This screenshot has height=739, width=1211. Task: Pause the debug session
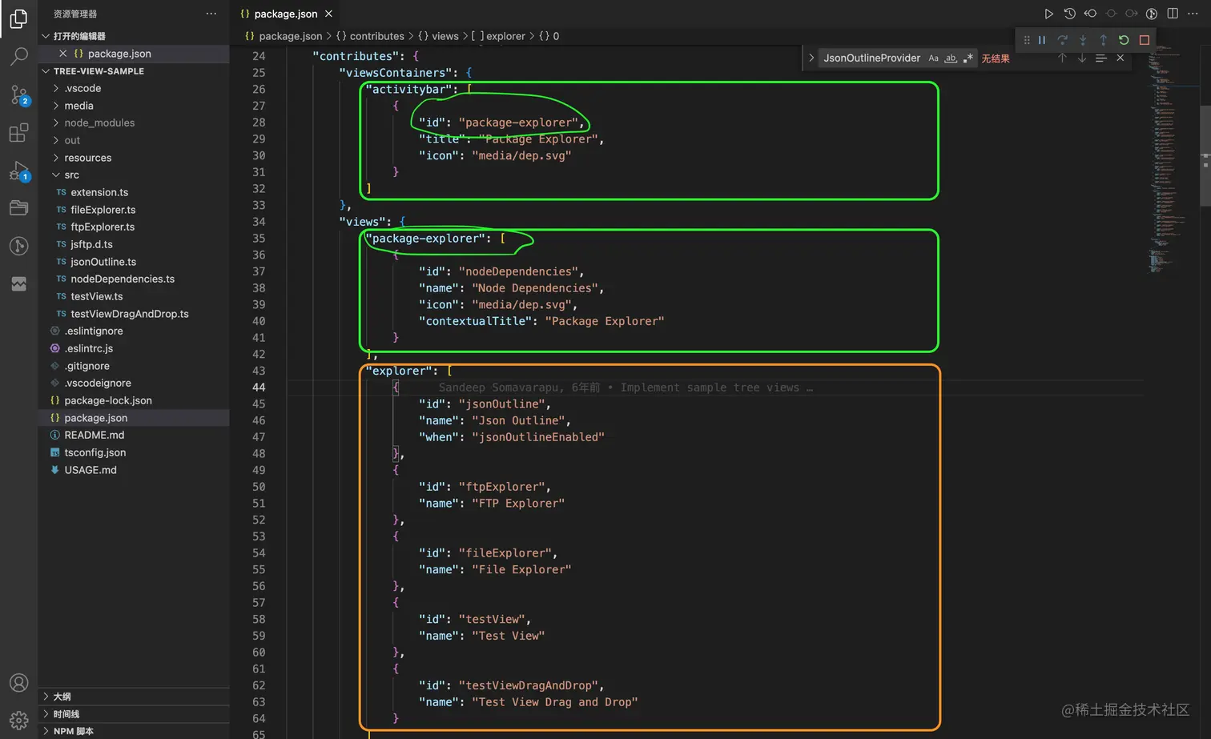pos(1042,40)
